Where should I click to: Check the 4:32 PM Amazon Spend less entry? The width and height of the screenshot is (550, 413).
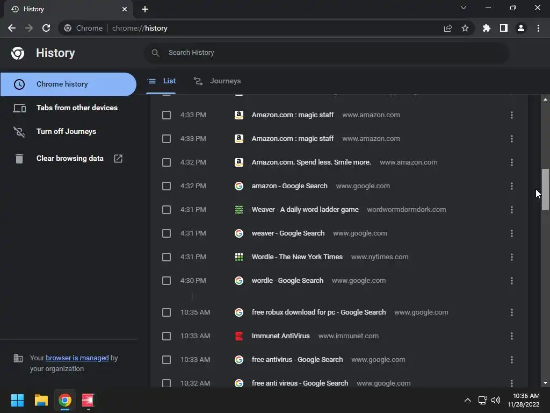point(167,162)
